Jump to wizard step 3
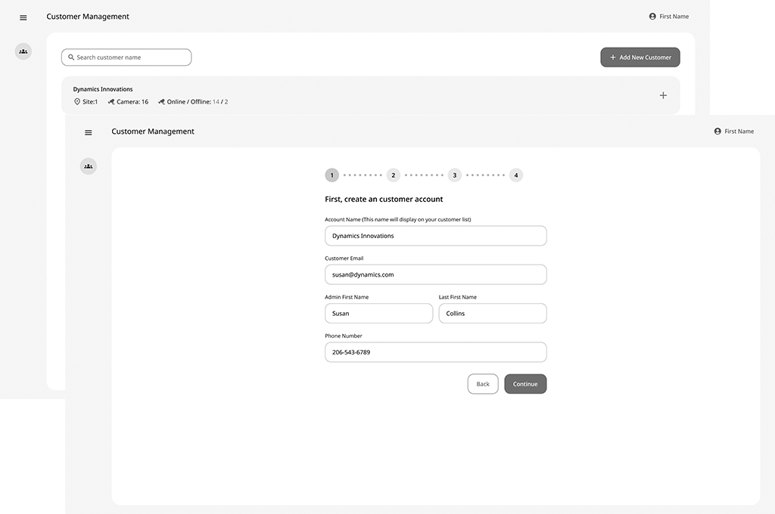775x514 pixels. [455, 175]
